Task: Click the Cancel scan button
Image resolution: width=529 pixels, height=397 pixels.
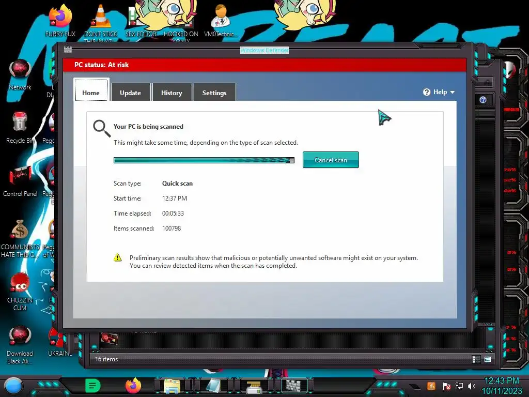Action: [331, 160]
